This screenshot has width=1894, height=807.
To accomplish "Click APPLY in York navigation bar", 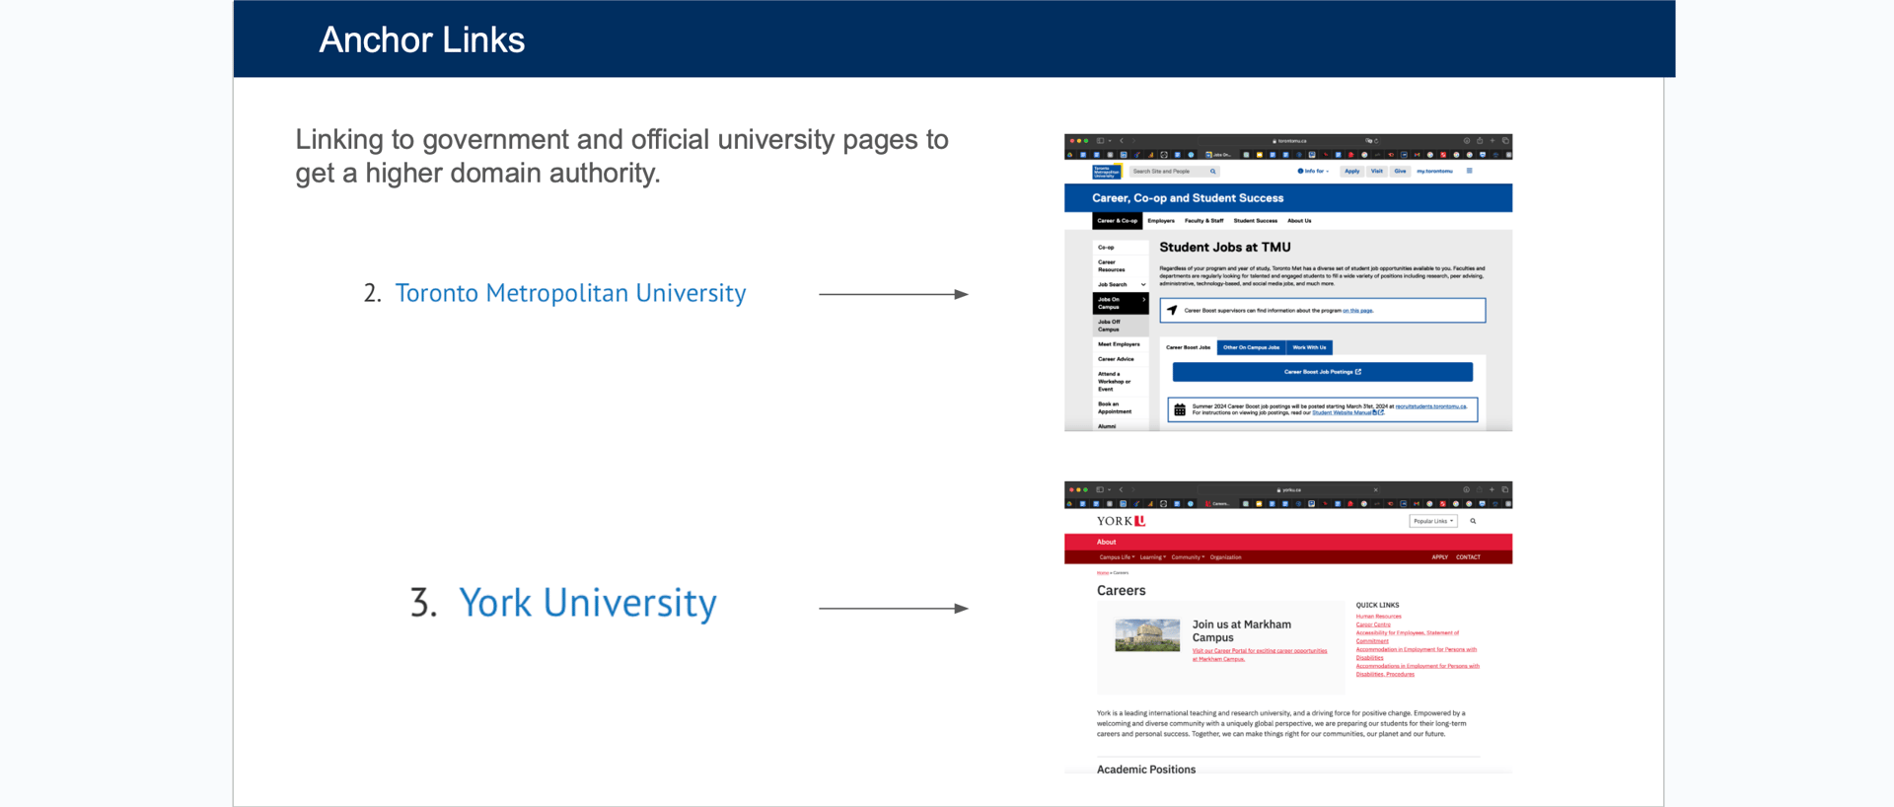I will [1439, 557].
